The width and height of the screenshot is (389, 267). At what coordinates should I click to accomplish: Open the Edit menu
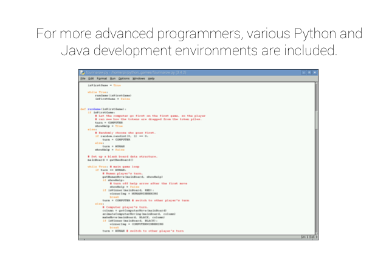91,78
